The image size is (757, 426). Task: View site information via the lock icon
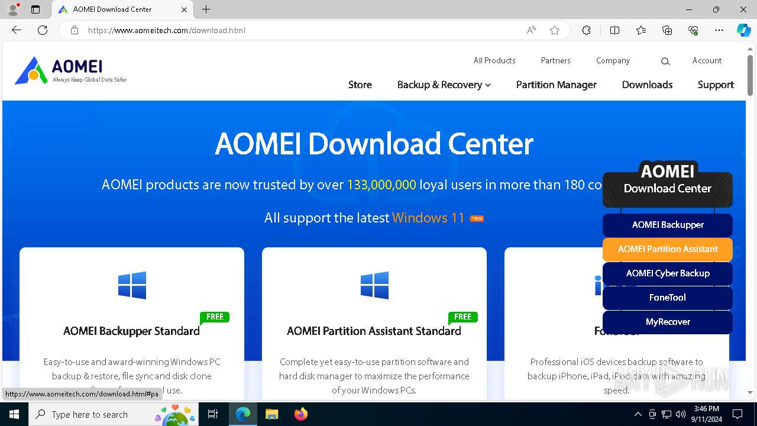tap(75, 30)
